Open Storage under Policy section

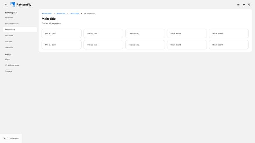click(x=9, y=71)
